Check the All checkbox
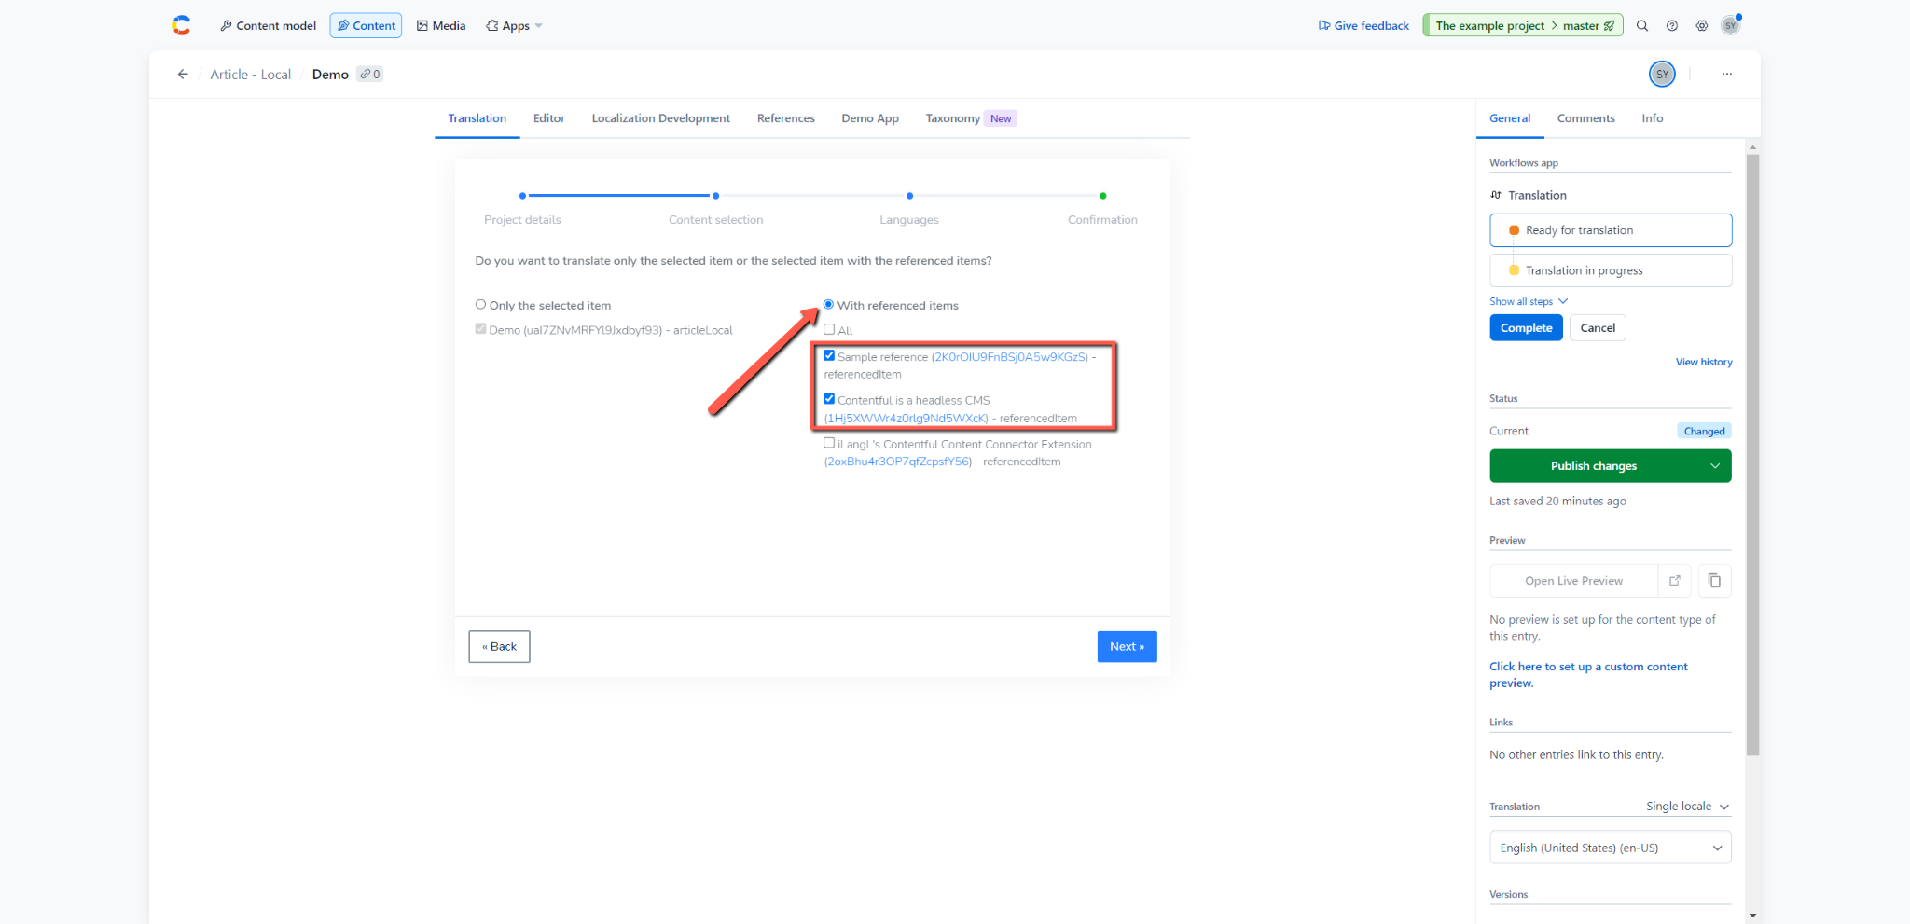 coord(829,329)
